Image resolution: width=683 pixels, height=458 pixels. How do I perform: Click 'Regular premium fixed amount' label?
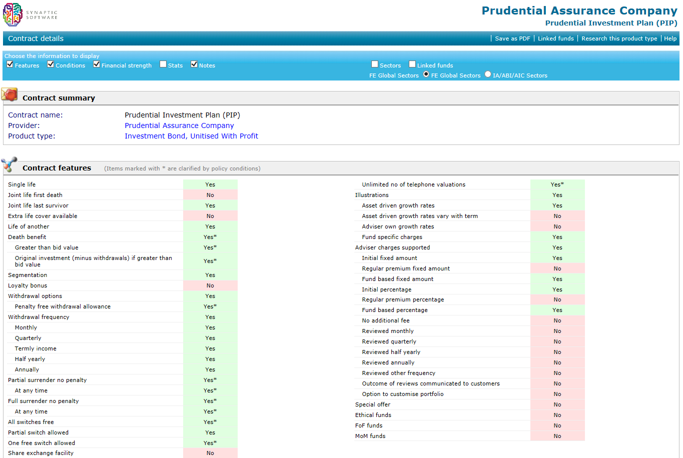406,268
